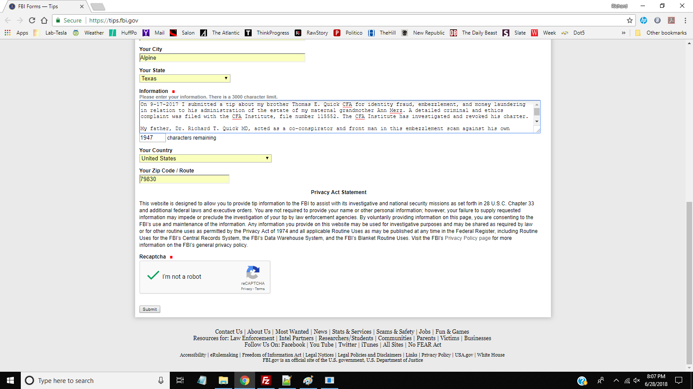The height and width of the screenshot is (389, 693).
Task: Open FileZilla from the taskbar
Action: pyautogui.click(x=266, y=380)
